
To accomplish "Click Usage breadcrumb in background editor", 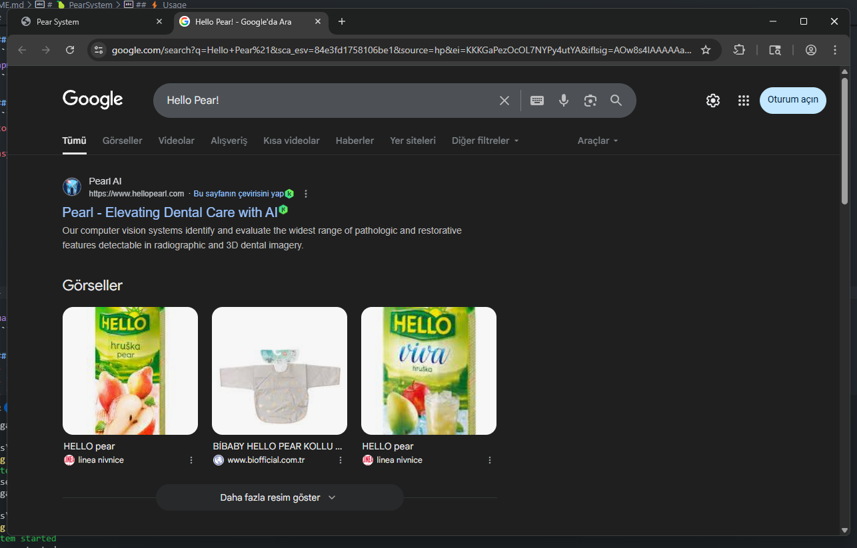I will click(x=175, y=5).
